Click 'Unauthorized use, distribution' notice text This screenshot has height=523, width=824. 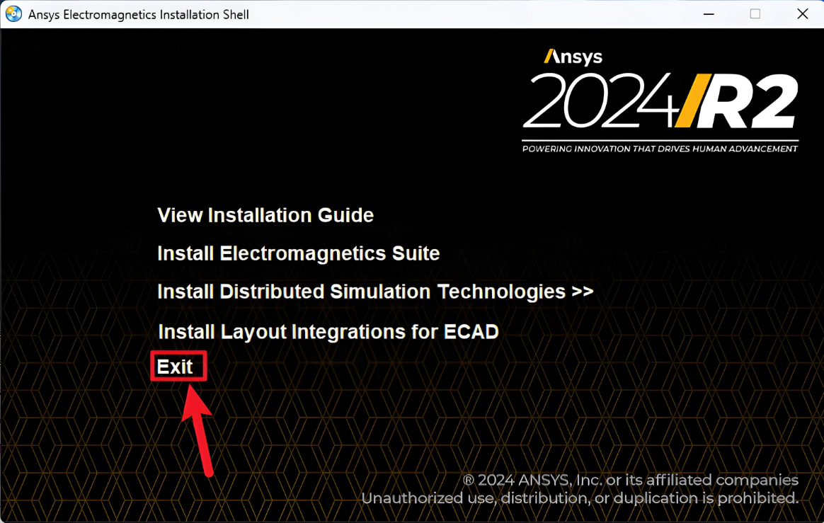(x=580, y=498)
